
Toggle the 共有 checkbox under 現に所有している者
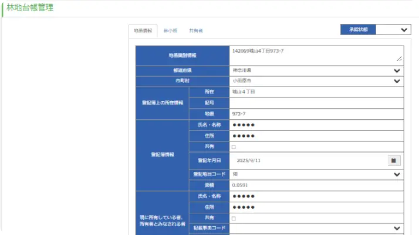234,218
